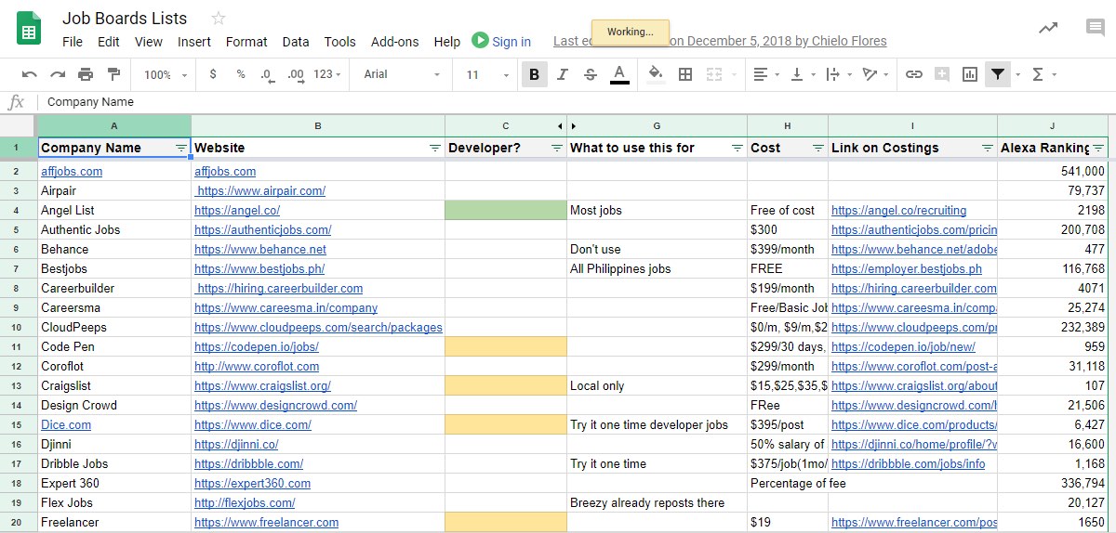Toggle strikethrough formatting
Image resolution: width=1116 pixels, height=533 pixels.
591,74
